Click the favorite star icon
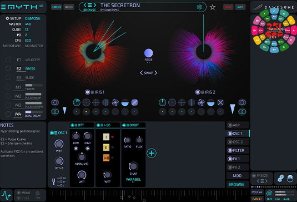297x202 pixels. (x=213, y=7)
